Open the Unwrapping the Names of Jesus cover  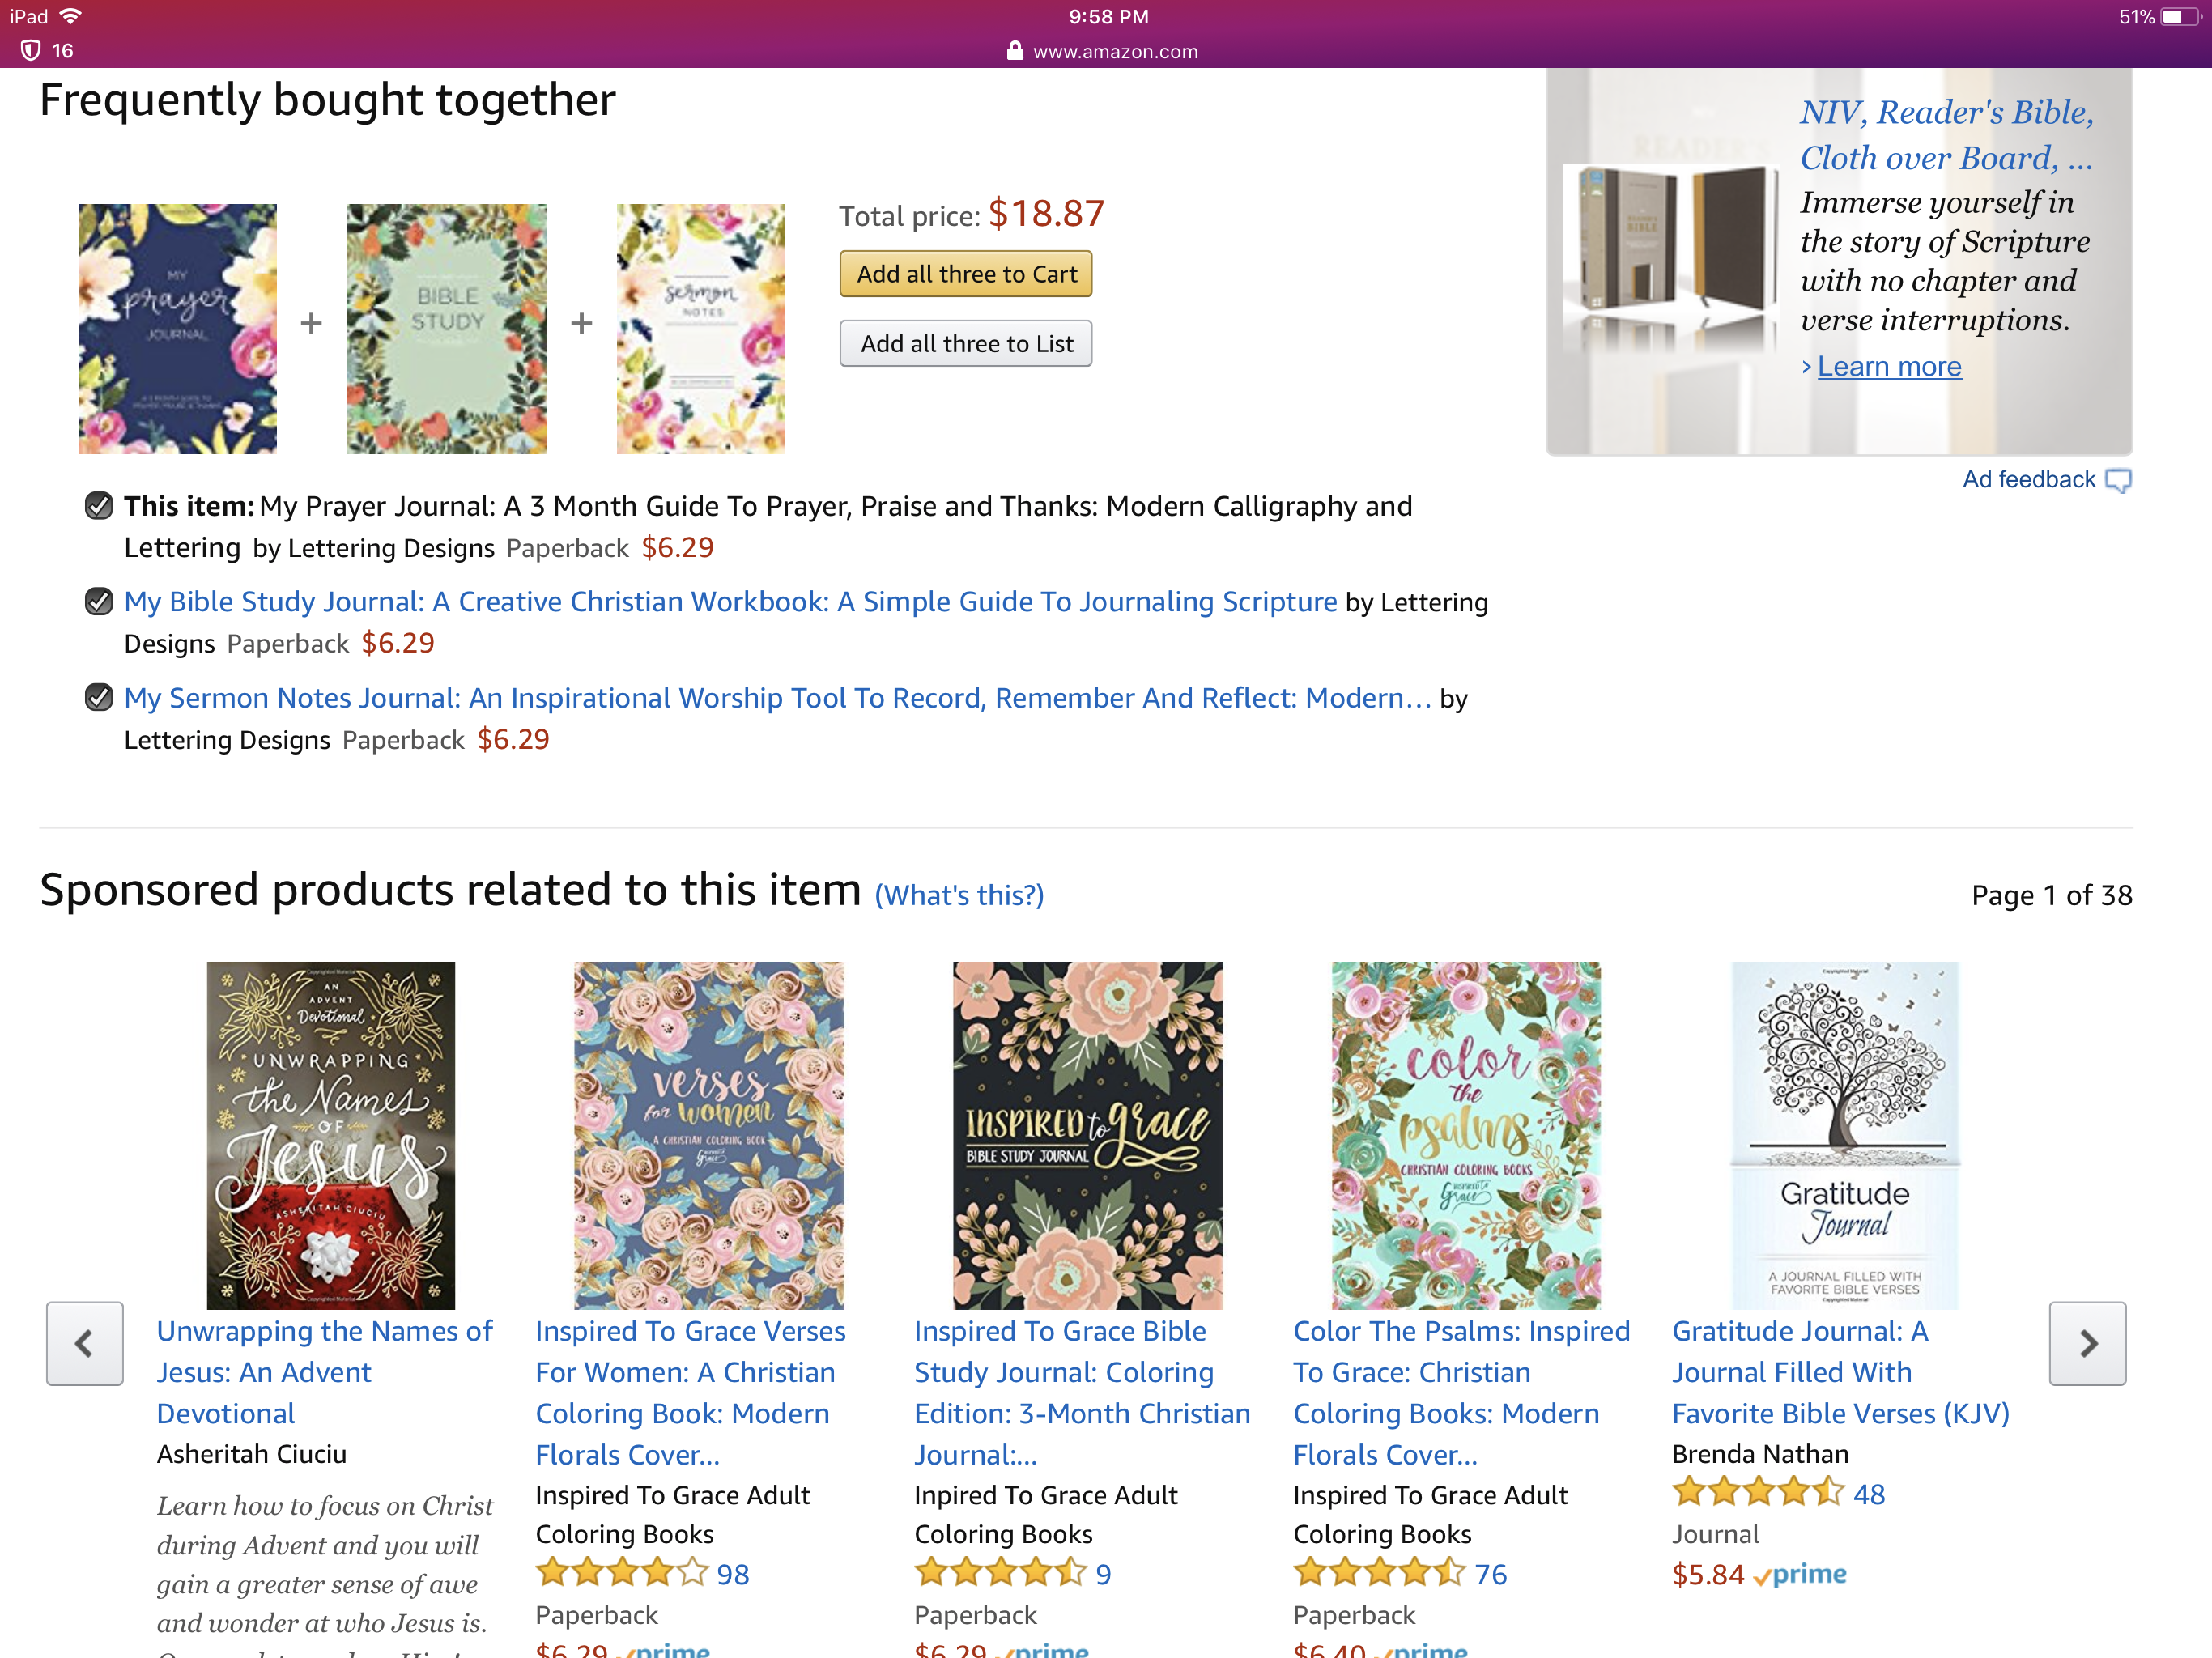pos(330,1135)
